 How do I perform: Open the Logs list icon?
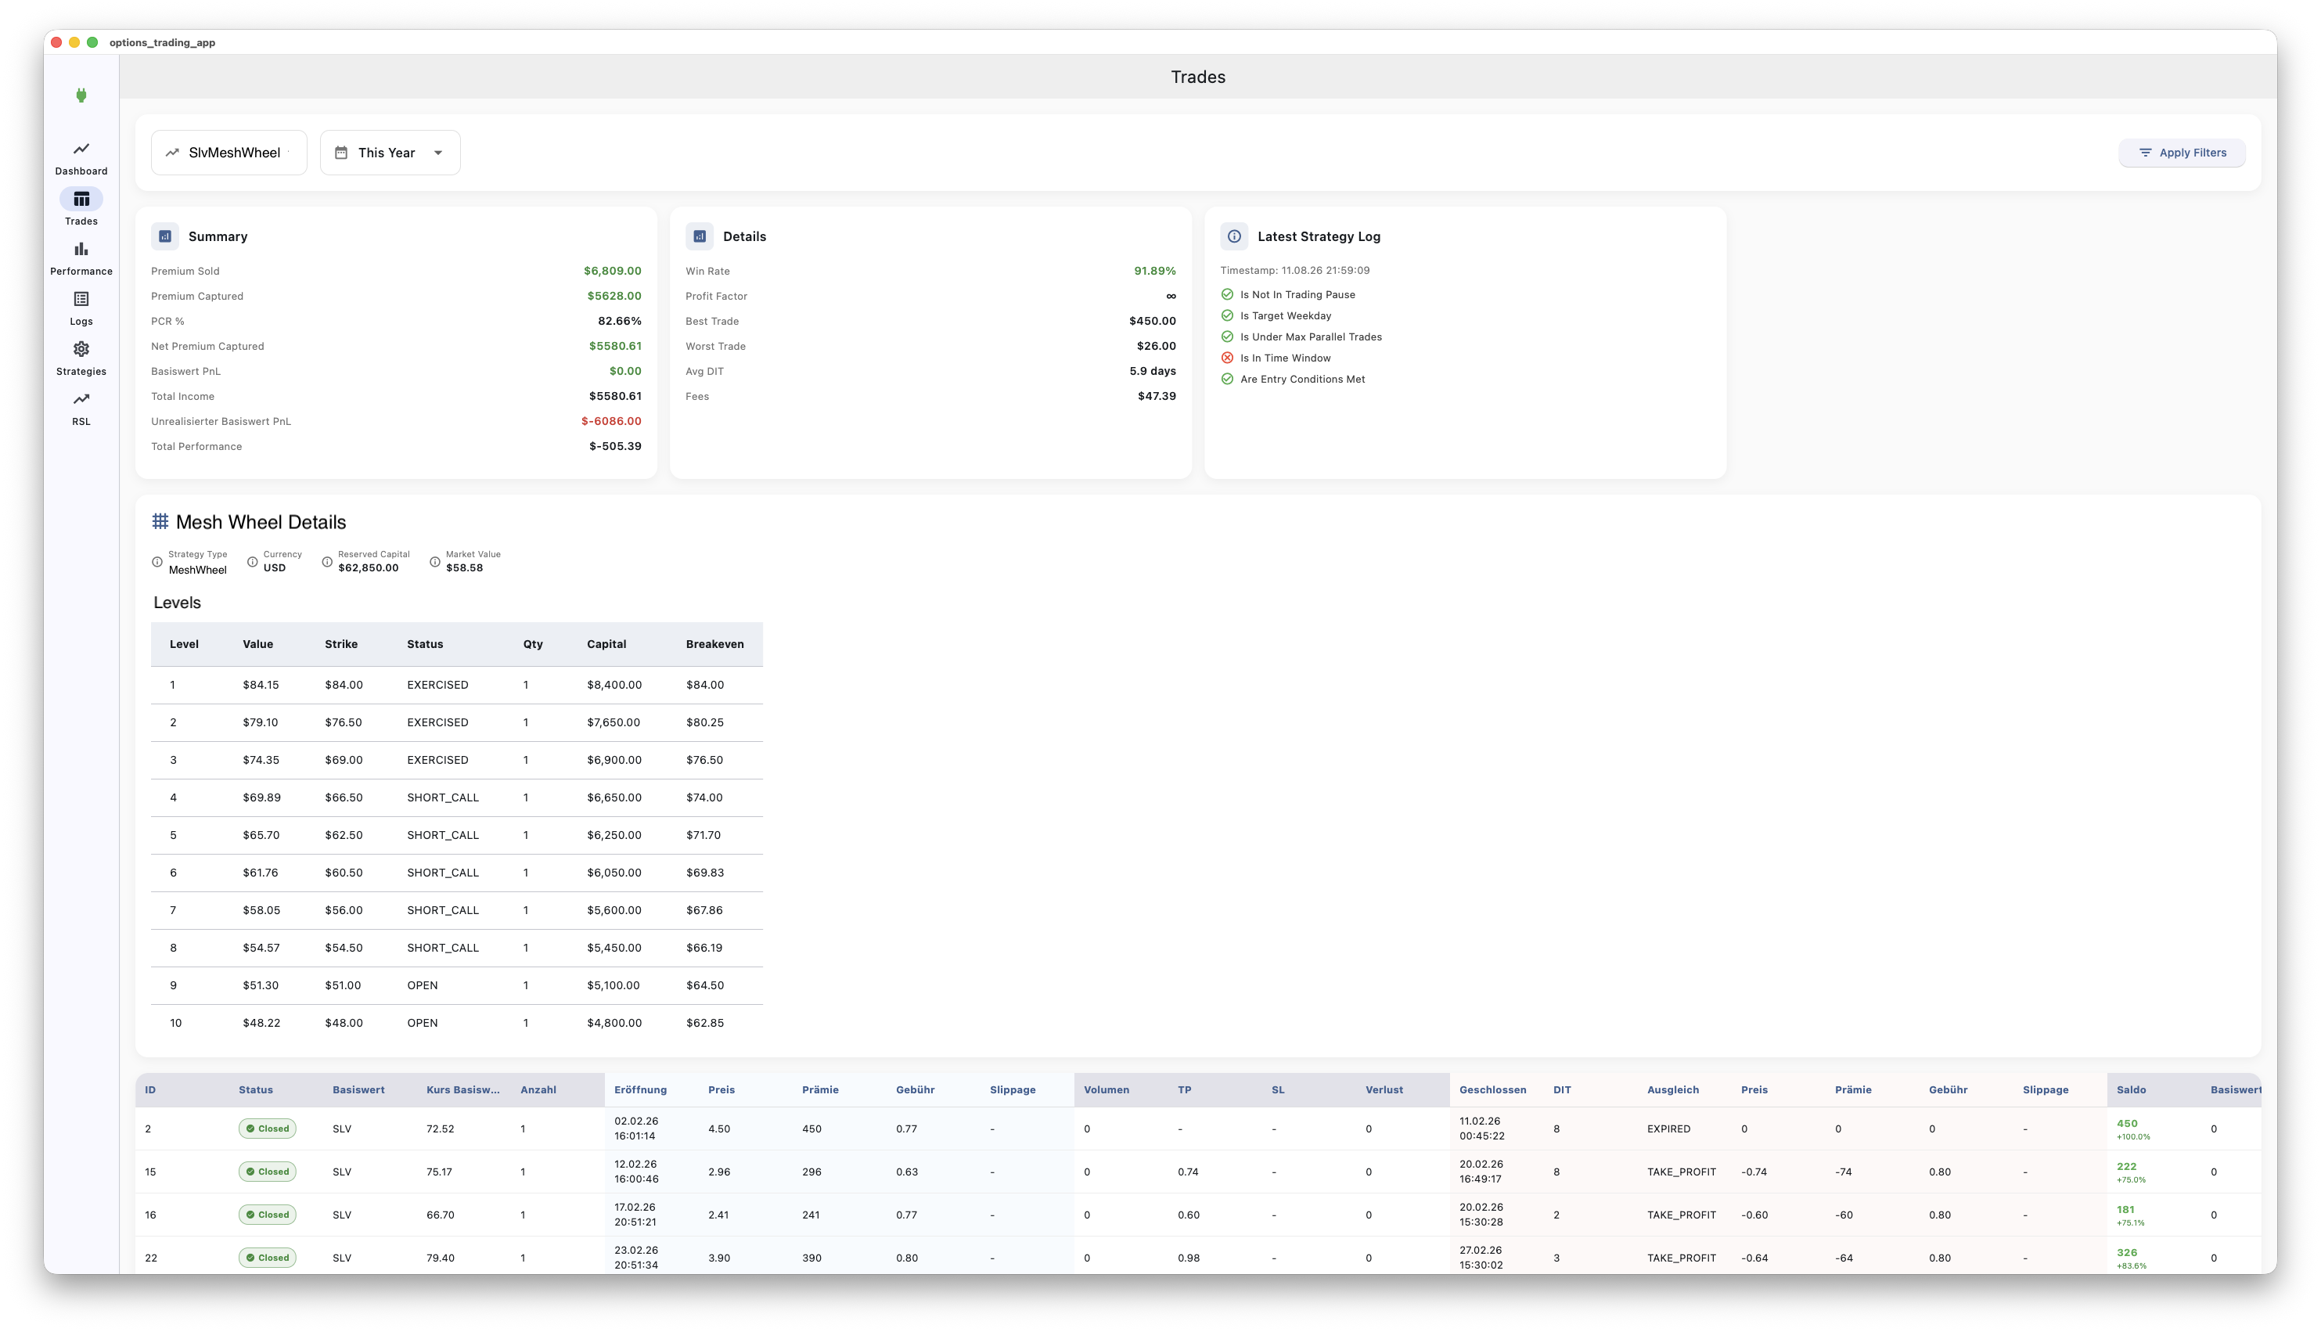(81, 299)
